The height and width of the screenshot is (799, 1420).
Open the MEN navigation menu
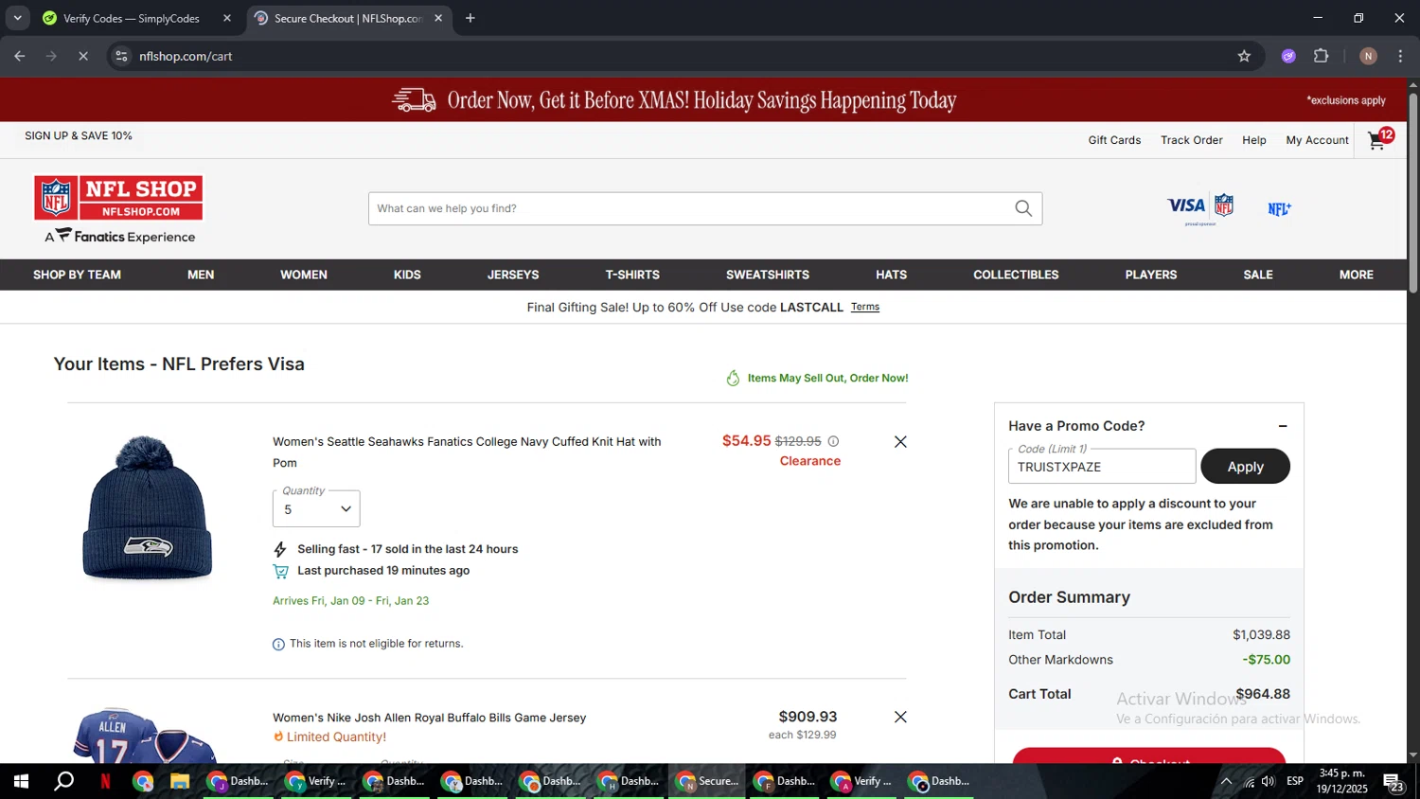201,275
